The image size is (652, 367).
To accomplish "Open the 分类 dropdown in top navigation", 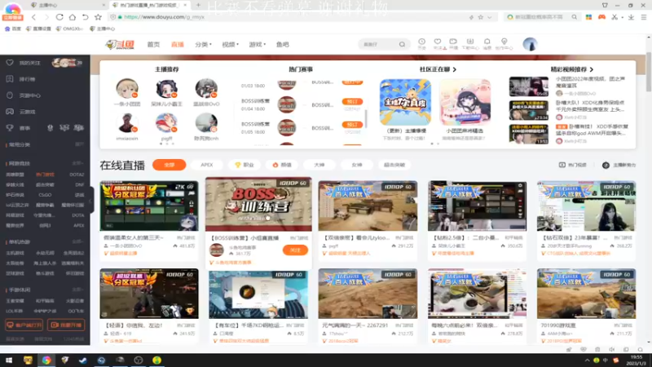I will click(x=203, y=45).
